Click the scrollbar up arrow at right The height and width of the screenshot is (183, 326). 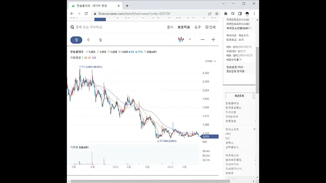pos(257,20)
